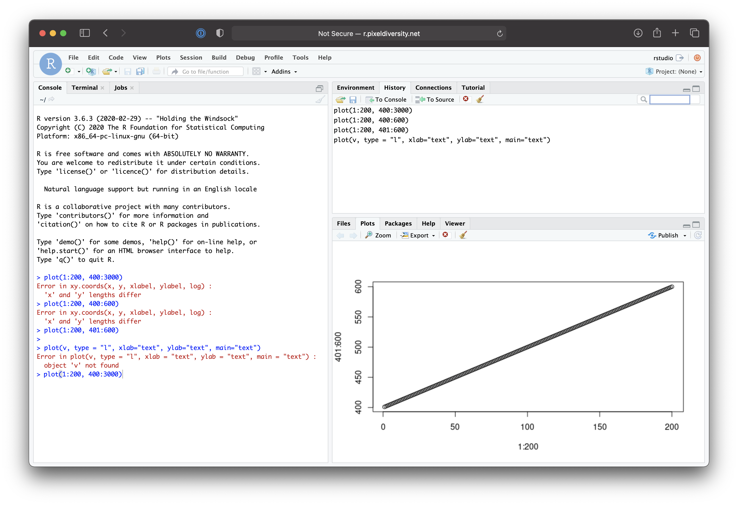
Task: Click the Zoom plot button
Action: click(378, 235)
